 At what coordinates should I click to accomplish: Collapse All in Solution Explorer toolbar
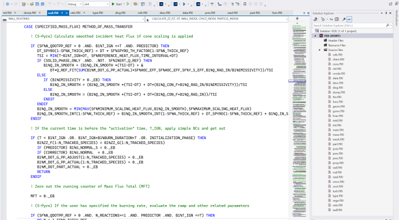(x=337, y=19)
